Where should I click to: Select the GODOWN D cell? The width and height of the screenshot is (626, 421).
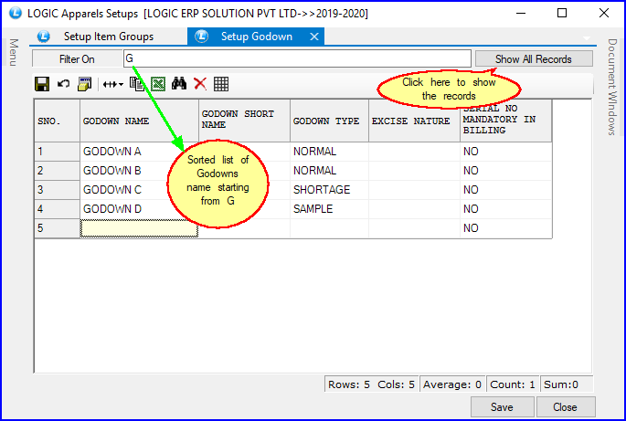coord(139,209)
